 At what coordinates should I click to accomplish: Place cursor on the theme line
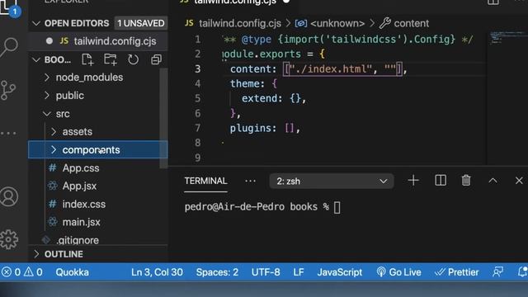click(x=253, y=83)
